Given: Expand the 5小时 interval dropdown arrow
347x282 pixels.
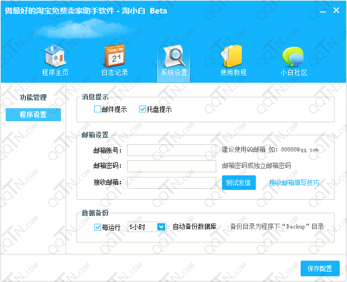Looking at the screenshot, I should [x=162, y=227].
